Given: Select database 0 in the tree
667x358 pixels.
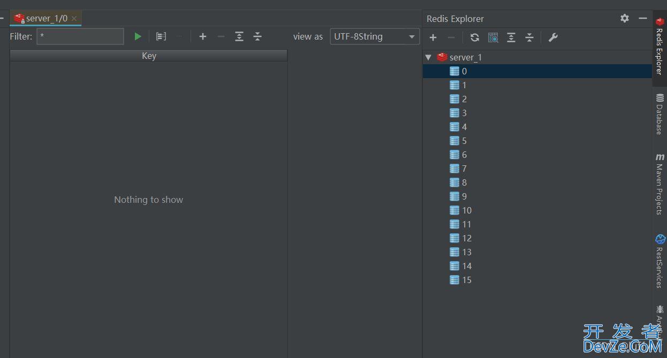Looking at the screenshot, I should 537,71.
